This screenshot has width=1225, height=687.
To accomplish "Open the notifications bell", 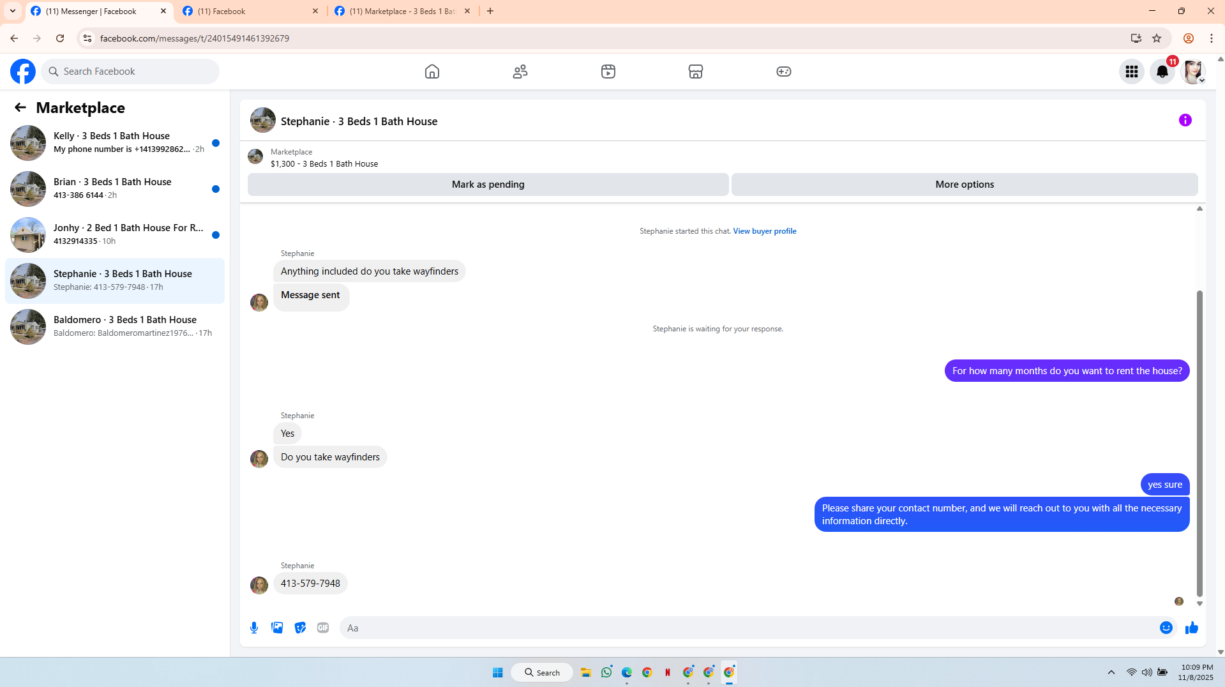I will pyautogui.click(x=1162, y=72).
